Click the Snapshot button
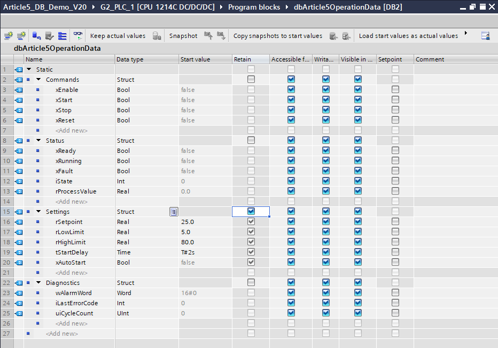Viewport: 498px width, 348px height. click(x=183, y=36)
